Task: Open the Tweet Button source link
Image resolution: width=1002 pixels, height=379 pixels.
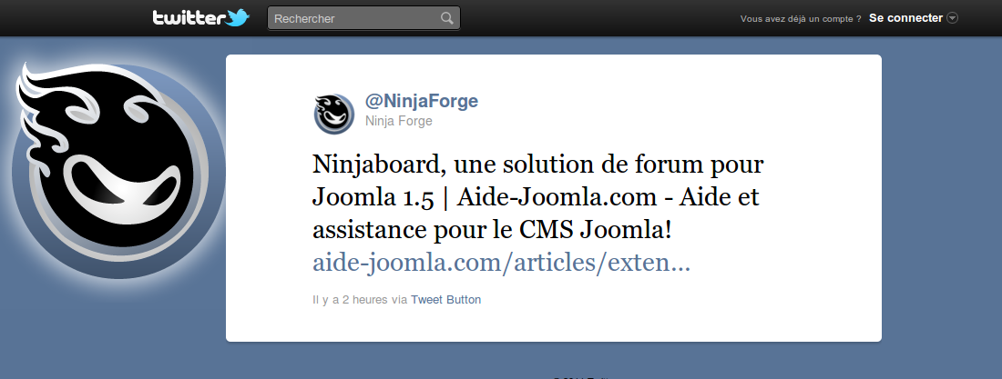Action: tap(445, 299)
